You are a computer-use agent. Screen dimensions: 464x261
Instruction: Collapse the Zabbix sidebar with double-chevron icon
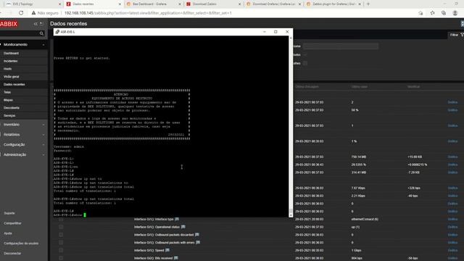pyautogui.click(x=36, y=24)
